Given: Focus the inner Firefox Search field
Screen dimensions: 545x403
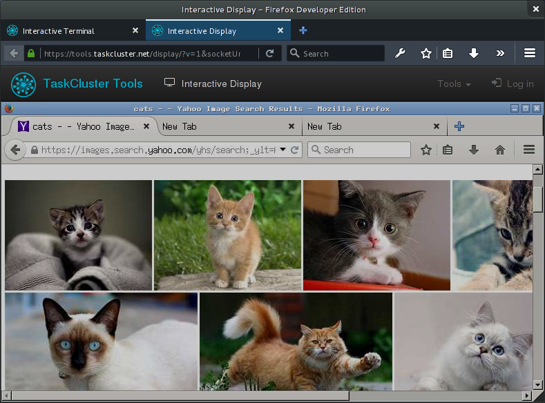Looking at the screenshot, I should (359, 150).
